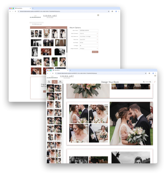Click the number of pages input field

(x=89, y=46)
